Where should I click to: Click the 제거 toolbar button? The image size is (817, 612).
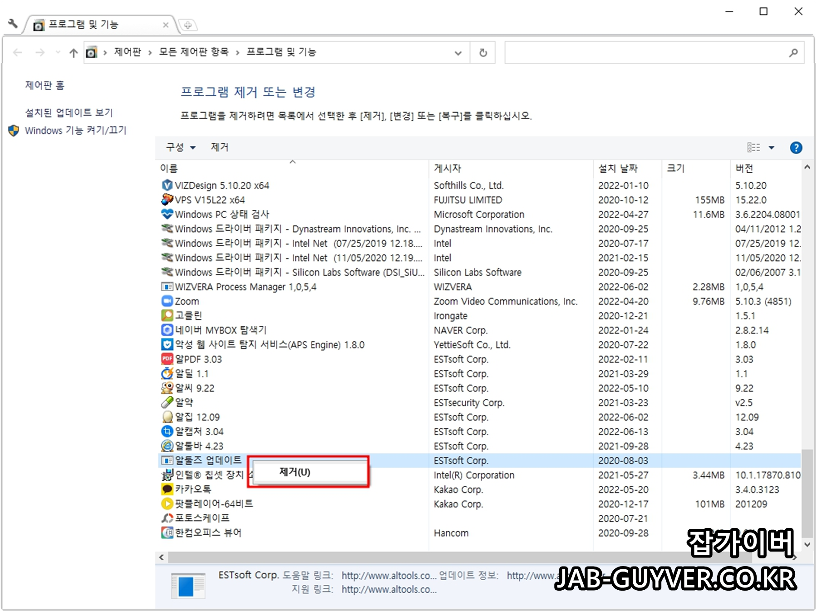click(x=220, y=147)
